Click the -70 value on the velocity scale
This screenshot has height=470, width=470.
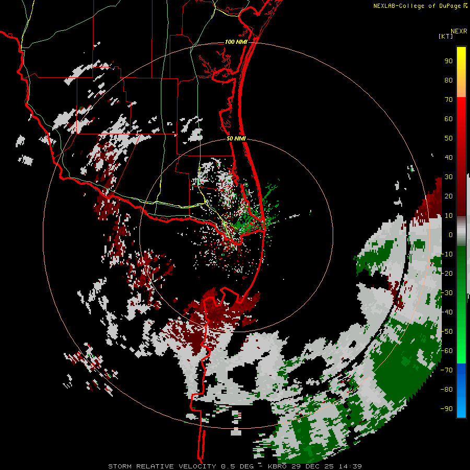pyautogui.click(x=446, y=370)
